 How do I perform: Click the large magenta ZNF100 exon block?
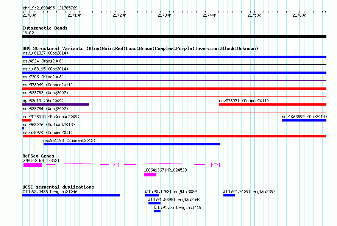33,165
